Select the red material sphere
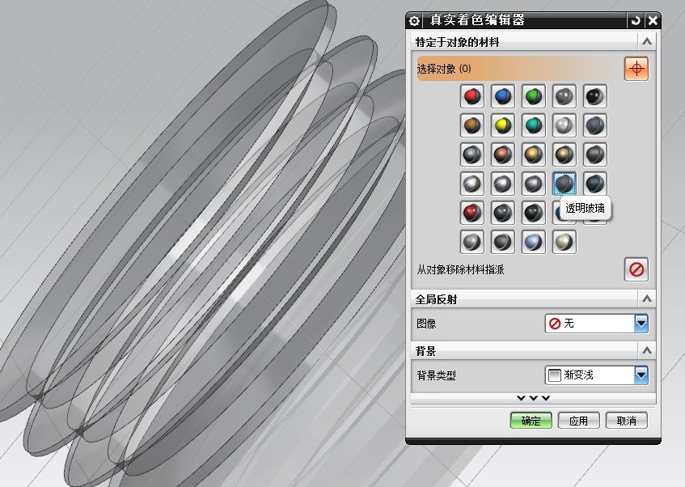This screenshot has height=487, width=685. click(471, 95)
